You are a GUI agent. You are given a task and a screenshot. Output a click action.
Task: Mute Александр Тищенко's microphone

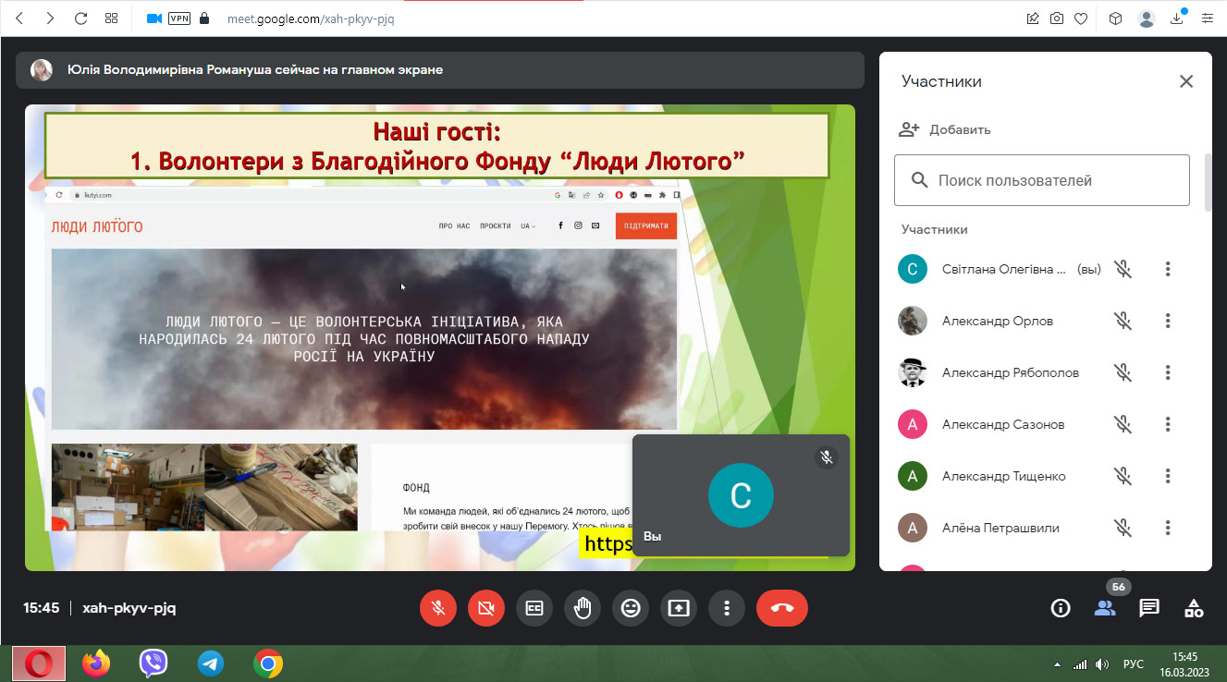pyautogui.click(x=1123, y=476)
